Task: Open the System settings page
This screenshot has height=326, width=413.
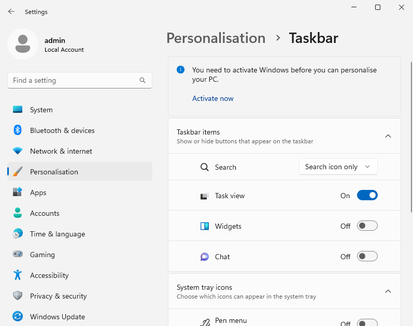Action: tap(41, 110)
